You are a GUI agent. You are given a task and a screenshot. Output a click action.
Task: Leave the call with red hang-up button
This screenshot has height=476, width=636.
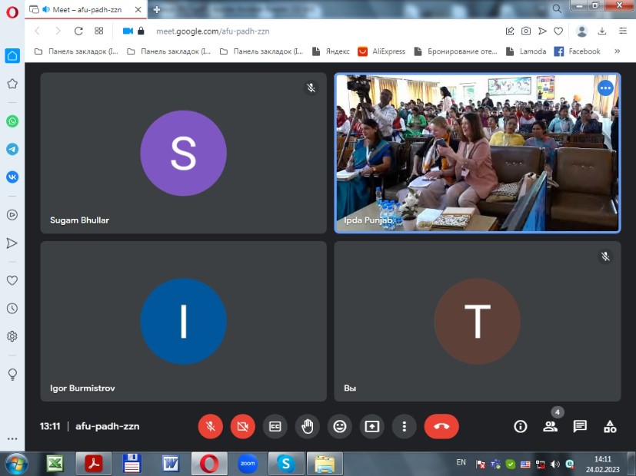click(441, 426)
